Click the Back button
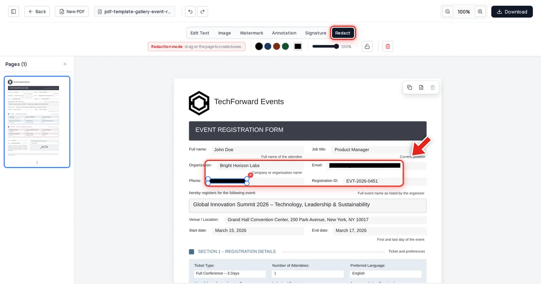Screen dimensions: 541x284 (x=37, y=12)
